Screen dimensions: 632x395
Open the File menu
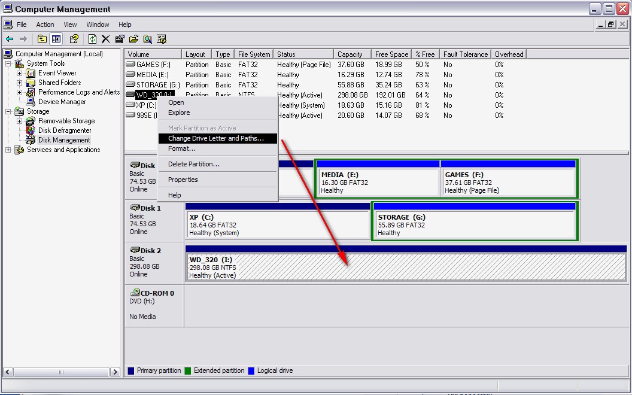(x=22, y=25)
